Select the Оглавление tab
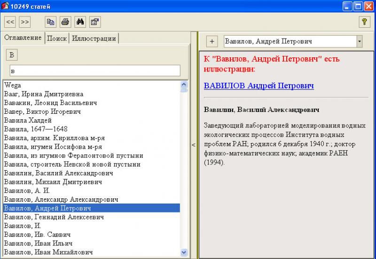This screenshot has height=259, width=376. click(23, 38)
